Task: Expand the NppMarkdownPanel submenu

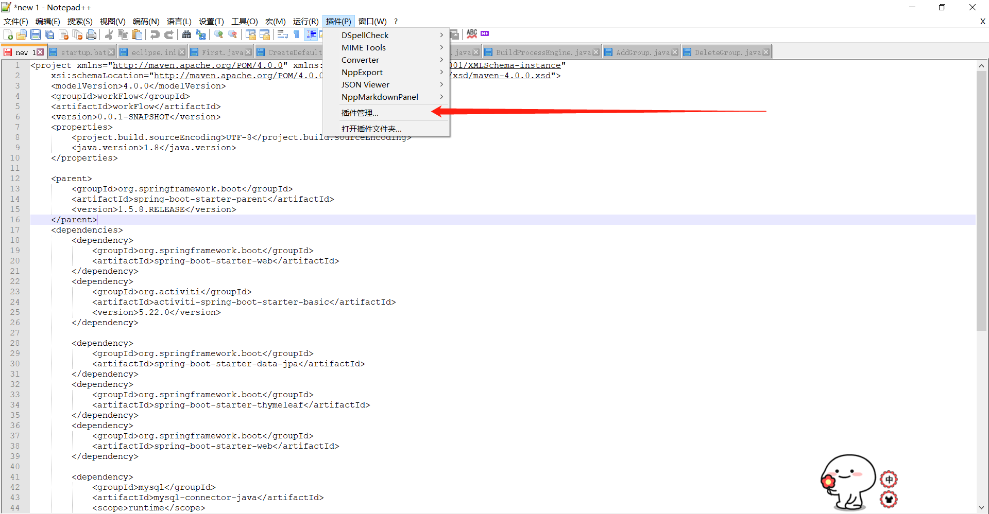Action: [386, 97]
